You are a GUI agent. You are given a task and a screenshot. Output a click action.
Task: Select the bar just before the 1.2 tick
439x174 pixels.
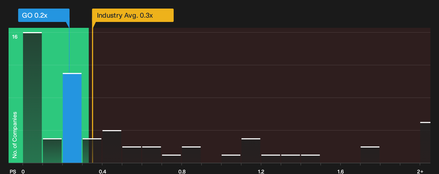pyautogui.click(x=251, y=150)
